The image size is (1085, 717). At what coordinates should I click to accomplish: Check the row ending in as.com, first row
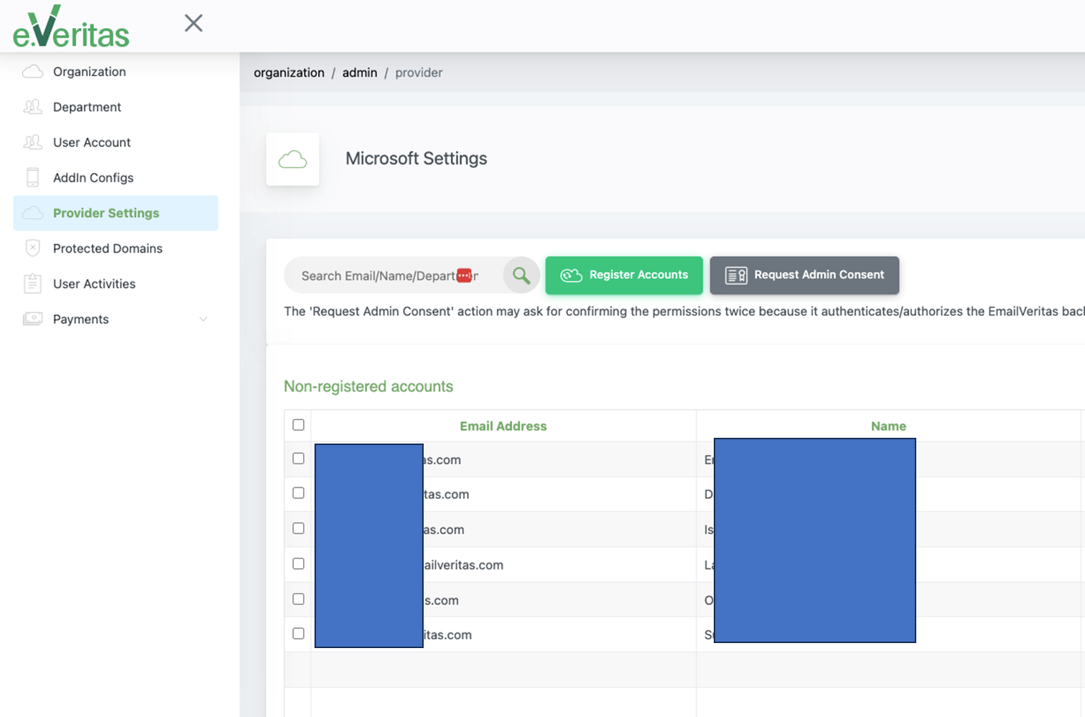[299, 459]
